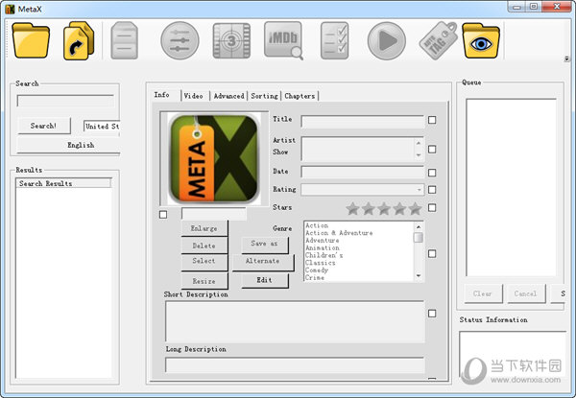The height and width of the screenshot is (398, 576).
Task: Toggle the Short Description checkbox
Action: pyautogui.click(x=432, y=314)
